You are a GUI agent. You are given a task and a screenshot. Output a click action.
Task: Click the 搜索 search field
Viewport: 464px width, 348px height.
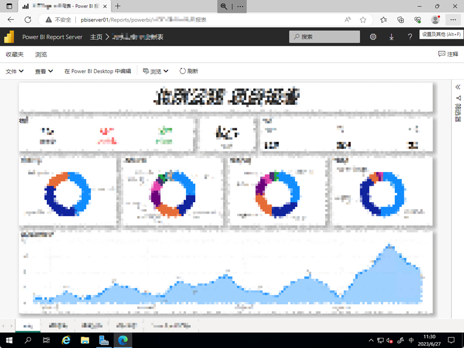tap(325, 37)
